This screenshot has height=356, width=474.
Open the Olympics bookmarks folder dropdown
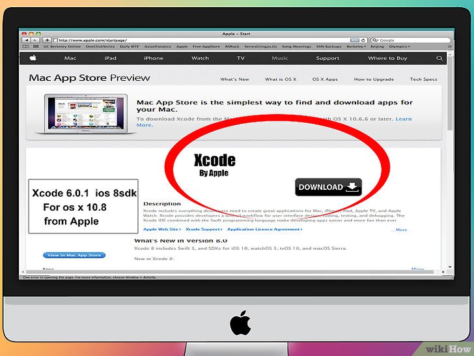[x=399, y=47]
